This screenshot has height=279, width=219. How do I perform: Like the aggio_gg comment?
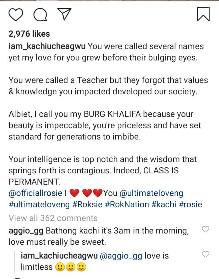tap(206, 229)
